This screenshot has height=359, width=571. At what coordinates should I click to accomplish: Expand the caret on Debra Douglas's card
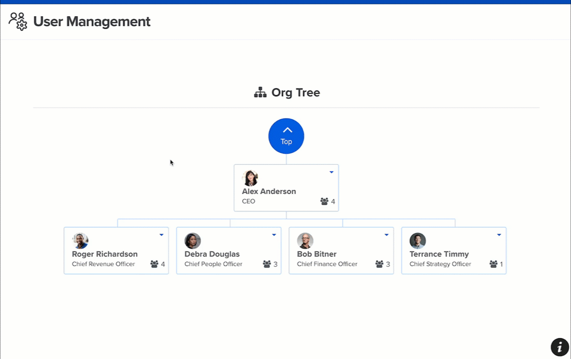[274, 234]
